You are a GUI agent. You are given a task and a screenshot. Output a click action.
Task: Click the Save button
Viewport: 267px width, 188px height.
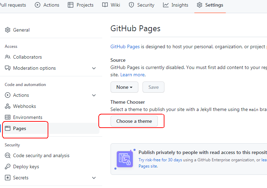click(x=153, y=87)
